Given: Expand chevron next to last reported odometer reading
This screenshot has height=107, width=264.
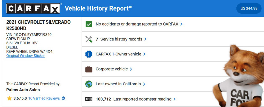Looking at the screenshot, I should [175, 99].
